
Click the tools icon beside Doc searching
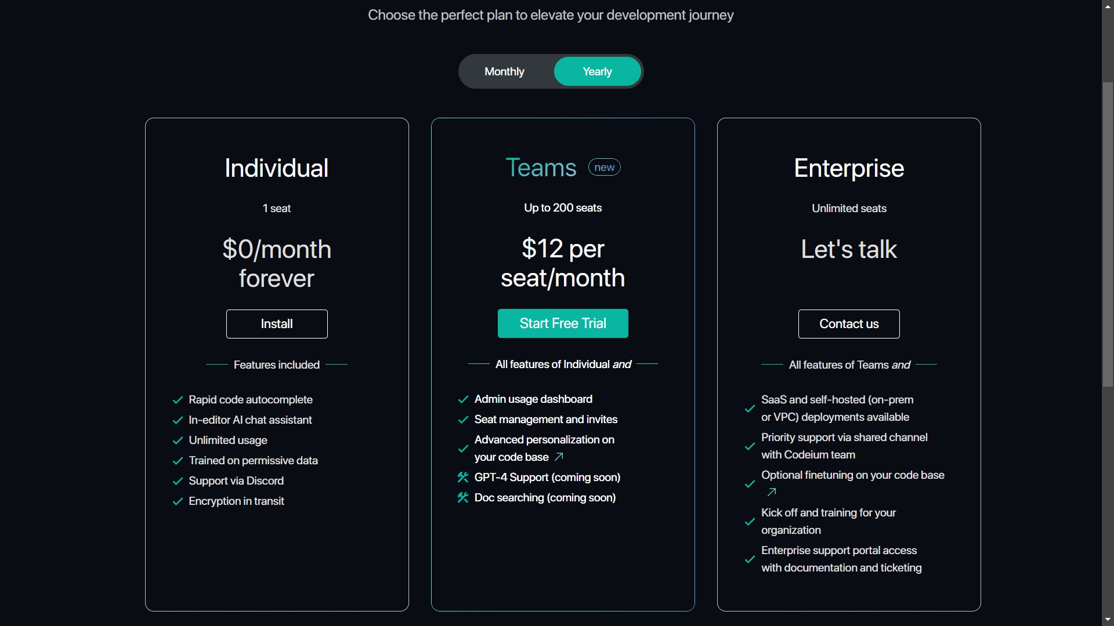point(463,497)
